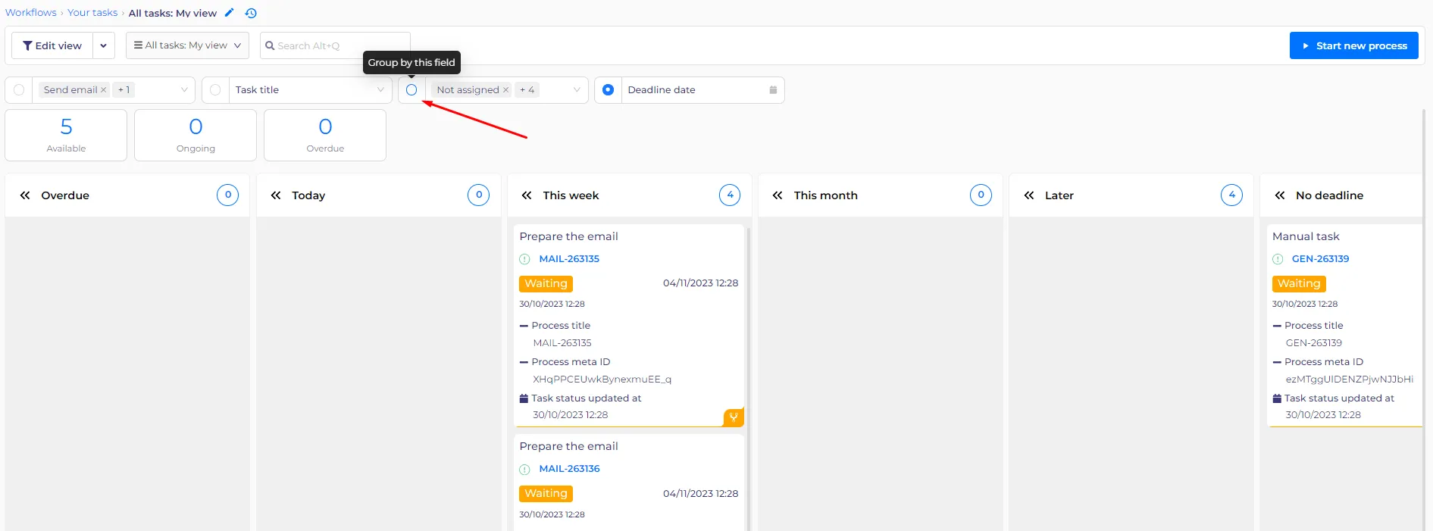Open the Manual task card title
This screenshot has height=531, width=1433.
pyautogui.click(x=1306, y=236)
